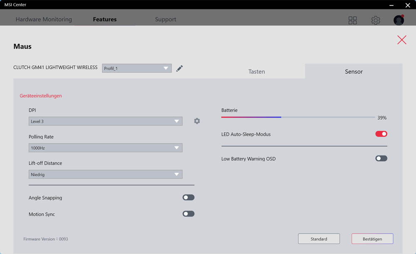Click the Batterie level bar
Viewport: 416px width, 254px height.
[x=298, y=117]
